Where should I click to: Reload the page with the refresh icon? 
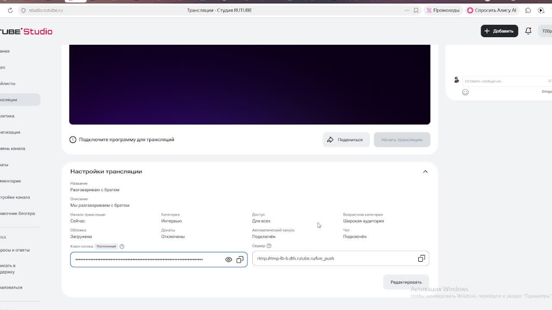click(10, 10)
